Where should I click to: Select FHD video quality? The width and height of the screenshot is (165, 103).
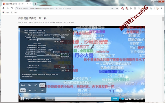point(42,85)
